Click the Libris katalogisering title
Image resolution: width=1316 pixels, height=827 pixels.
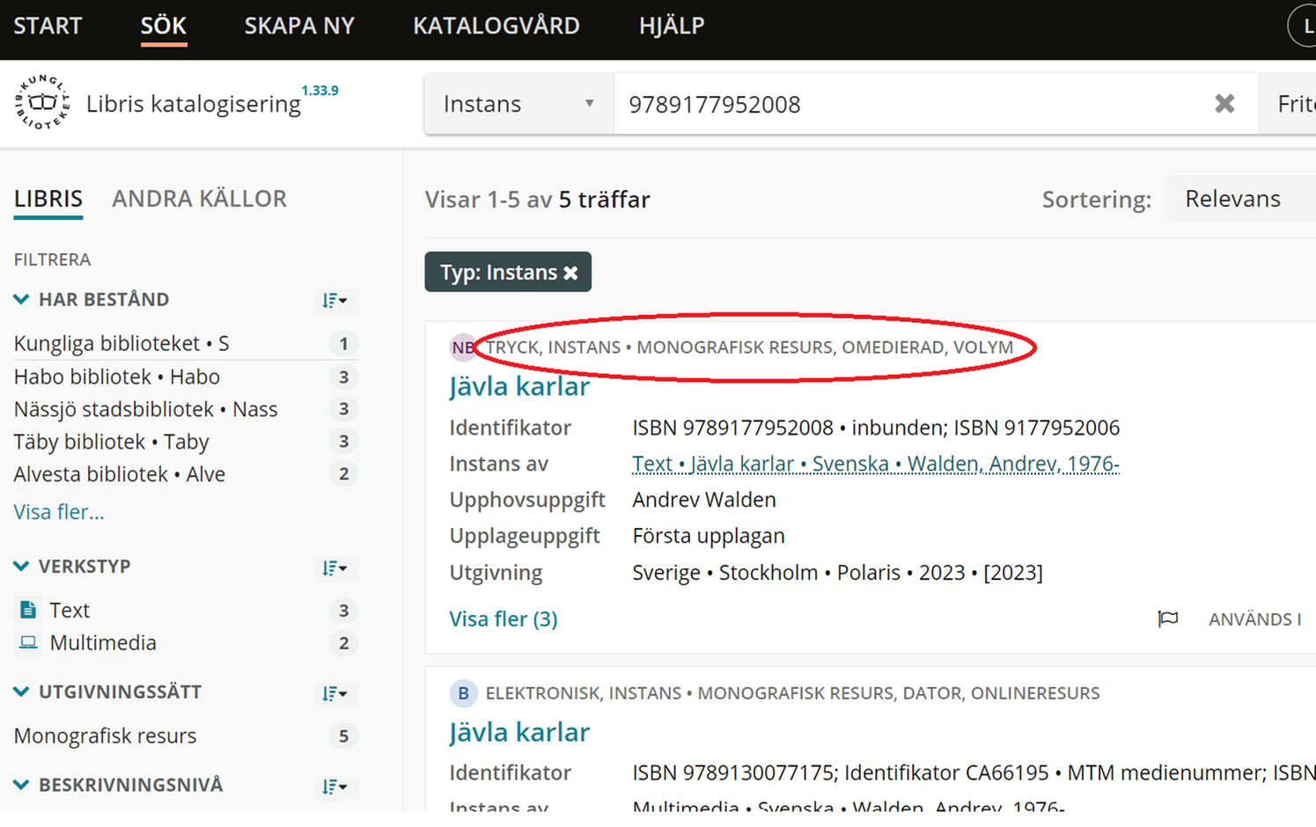(194, 104)
